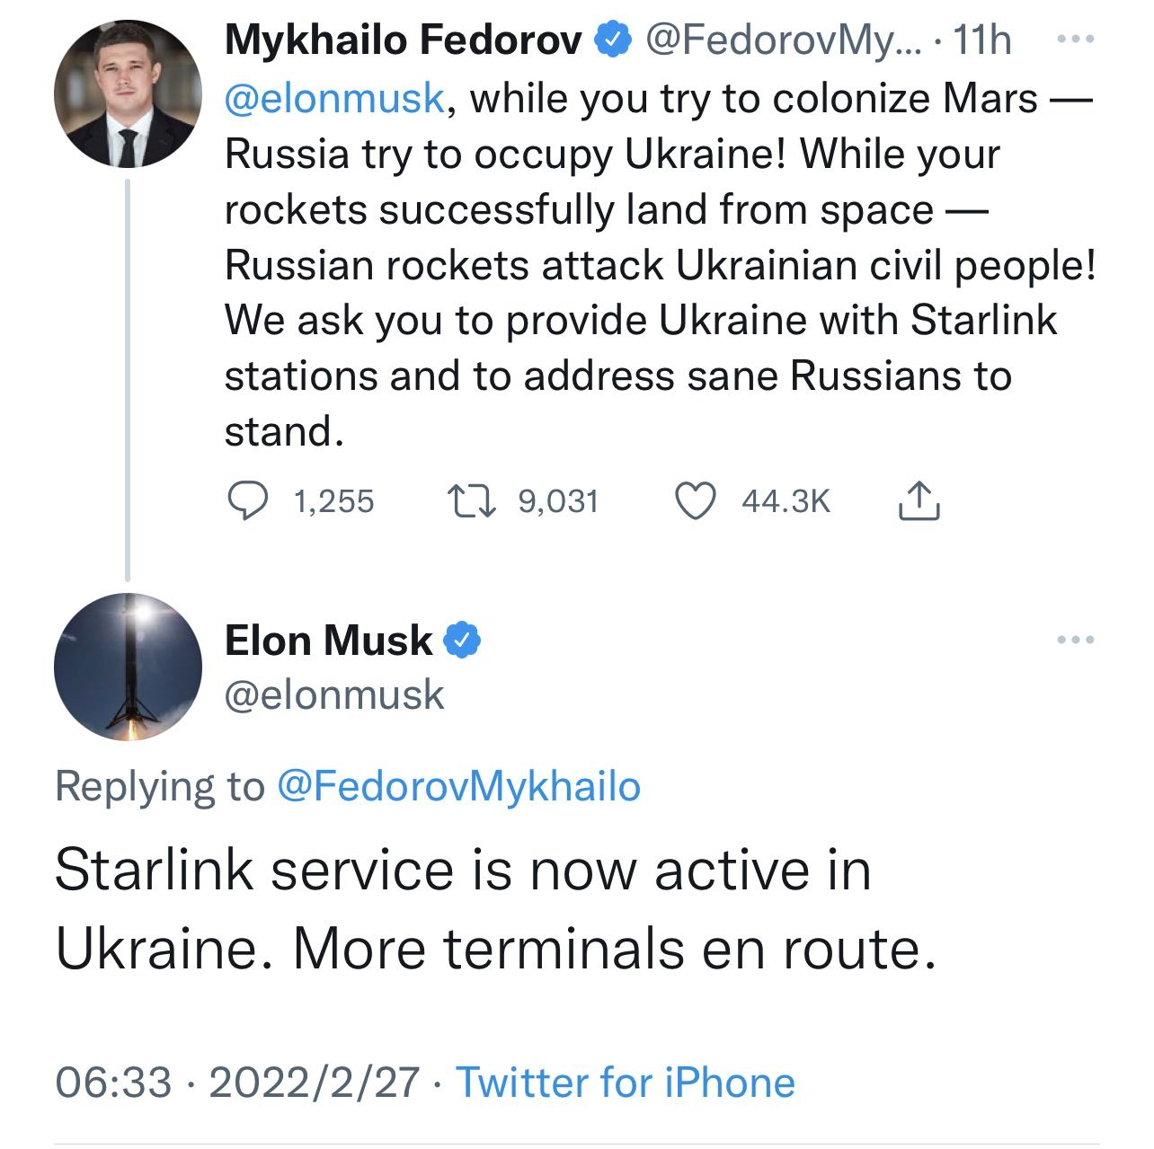Click the reply icon on Fedorov's tweet
This screenshot has height=1149, width=1154.
[245, 501]
